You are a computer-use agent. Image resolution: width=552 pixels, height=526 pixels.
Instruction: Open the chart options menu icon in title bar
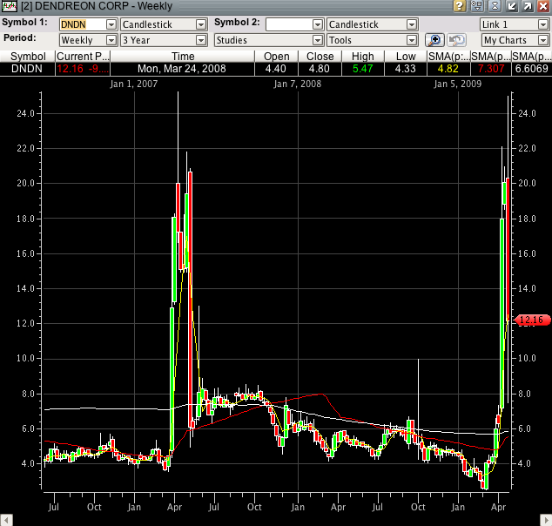(476, 6)
